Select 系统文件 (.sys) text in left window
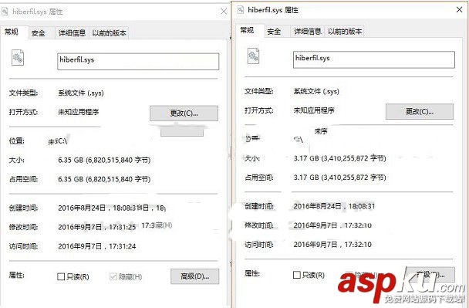Image resolution: width=469 pixels, height=308 pixels. tap(81, 93)
